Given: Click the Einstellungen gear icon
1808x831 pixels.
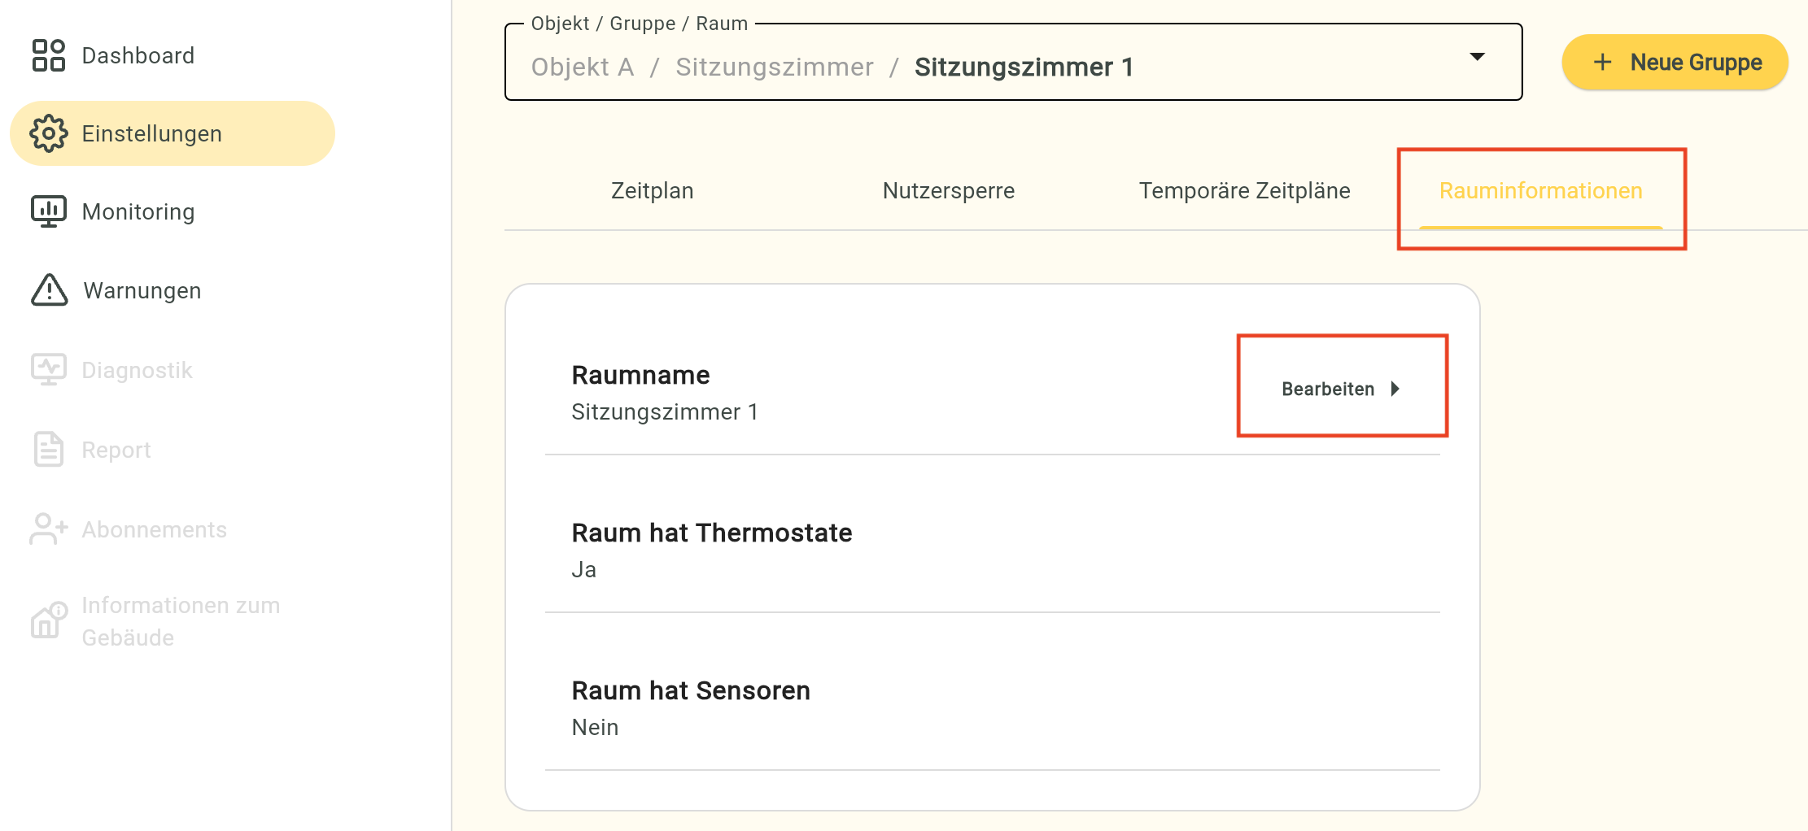Looking at the screenshot, I should click(x=48, y=133).
